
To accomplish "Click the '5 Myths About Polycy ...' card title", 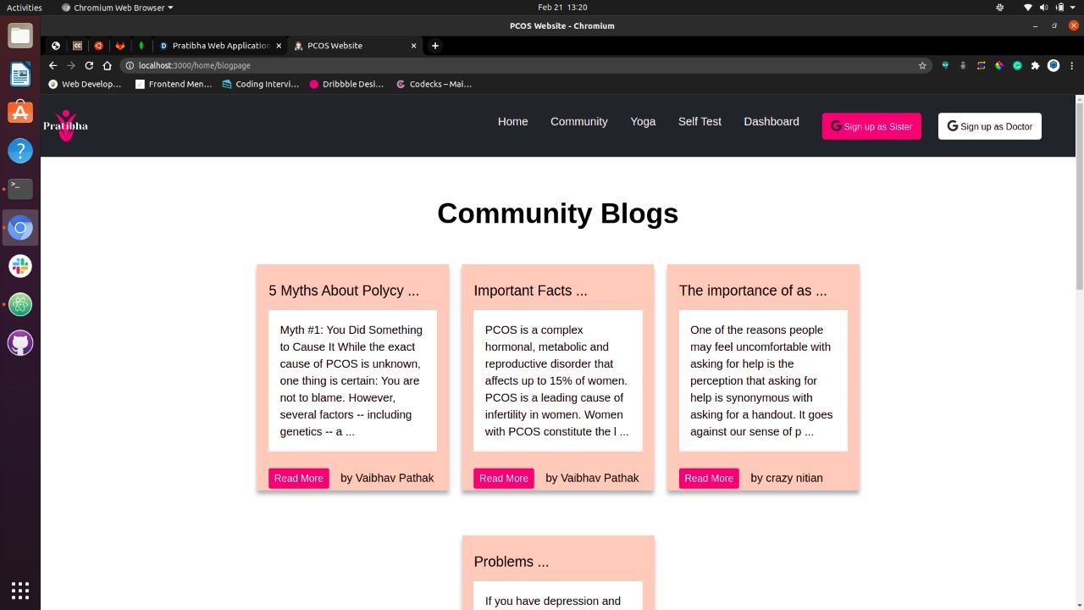I will point(344,291).
